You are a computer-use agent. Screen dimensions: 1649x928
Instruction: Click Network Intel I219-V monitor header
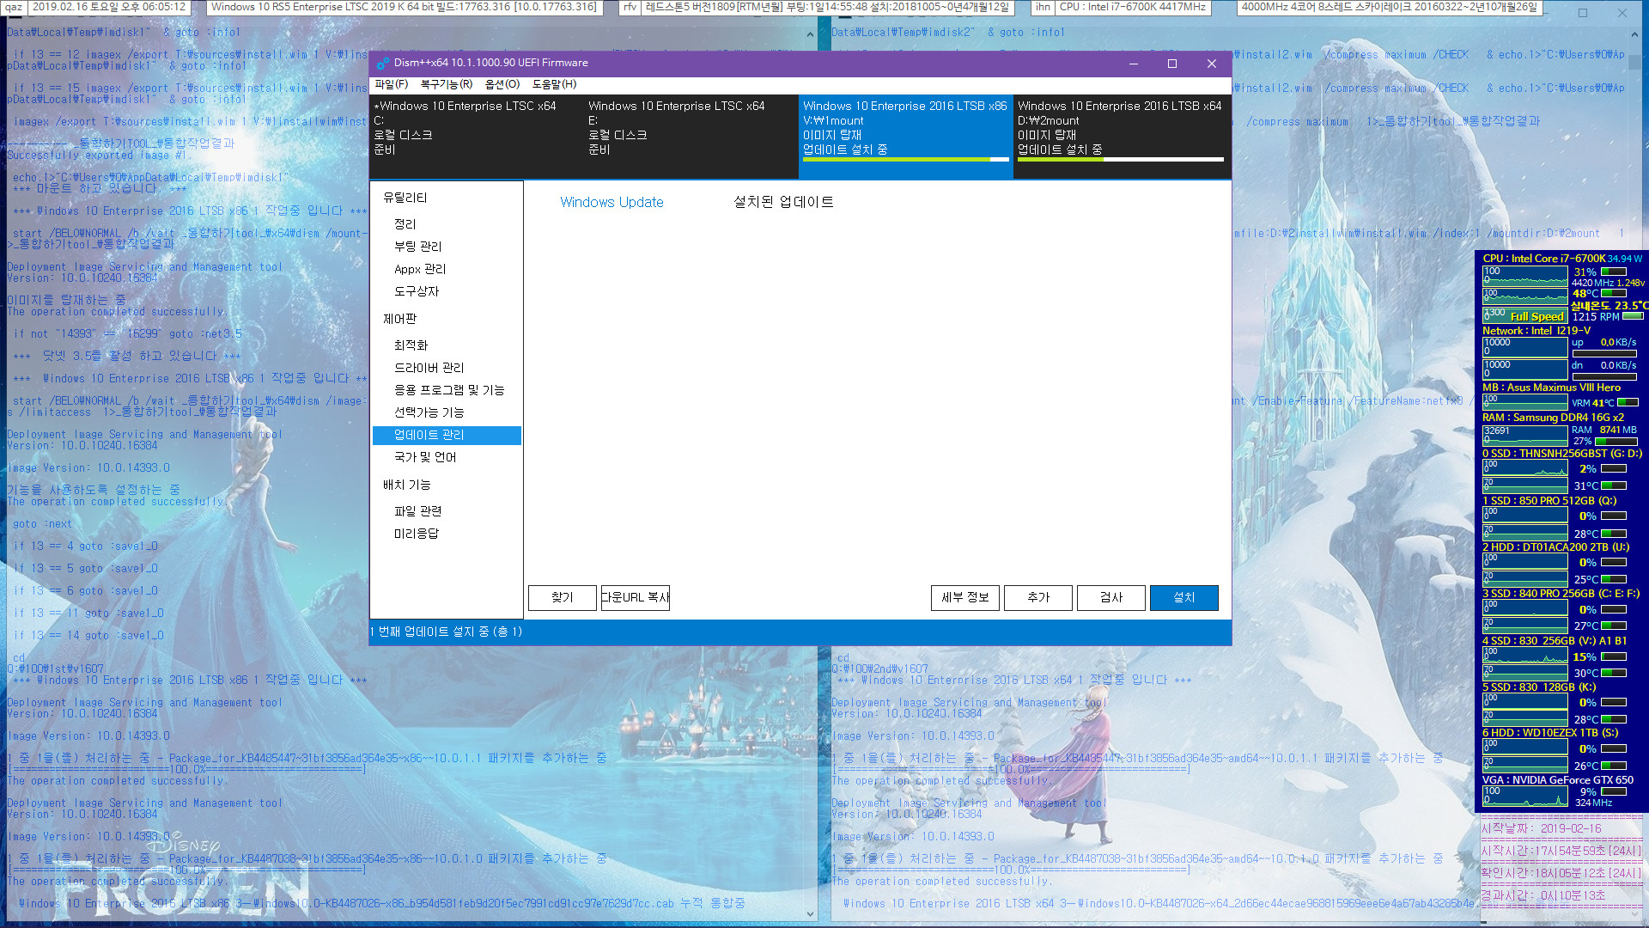(1536, 331)
